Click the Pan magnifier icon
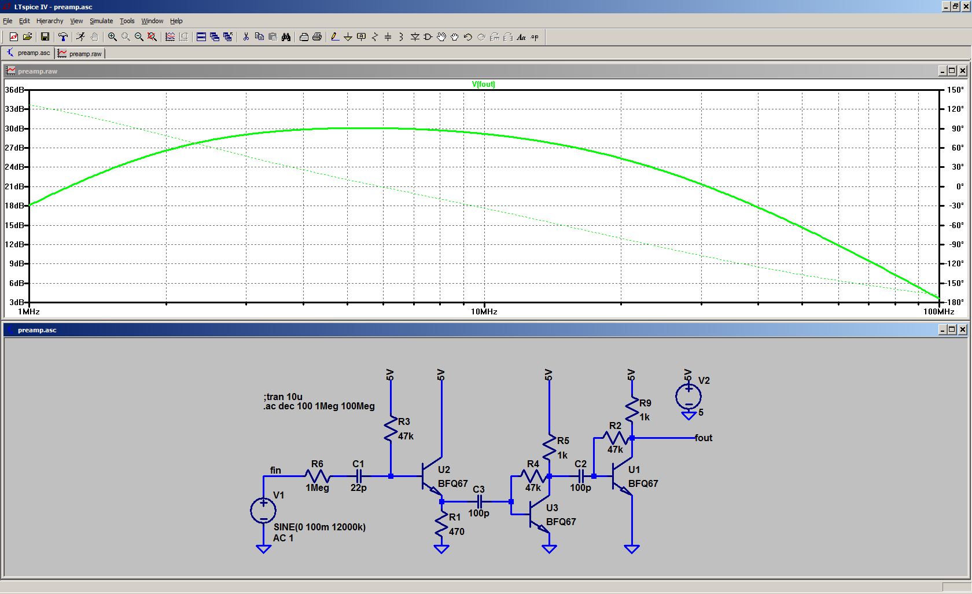Image resolution: width=972 pixels, height=594 pixels. 126,37
